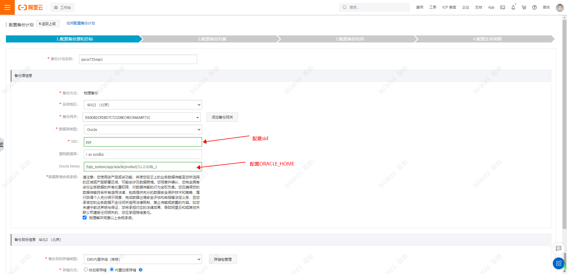Expand the 数据库类型 Oracle dropdown
The image size is (567, 274).
[x=143, y=130]
